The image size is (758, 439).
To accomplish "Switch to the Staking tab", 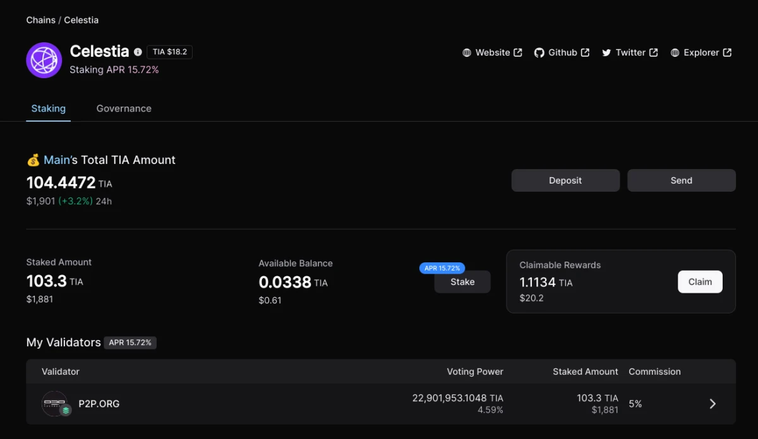I will click(49, 108).
